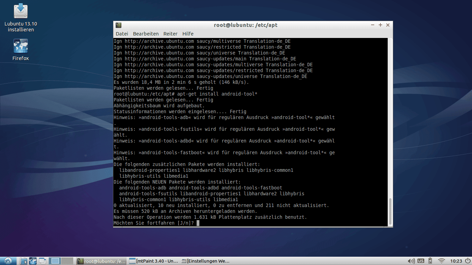
Task: Click the 'saucy-updates/main Translation-de_DE' line
Action: (205, 59)
